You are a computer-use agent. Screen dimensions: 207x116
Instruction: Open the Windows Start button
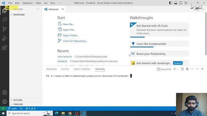(x=3, y=113)
